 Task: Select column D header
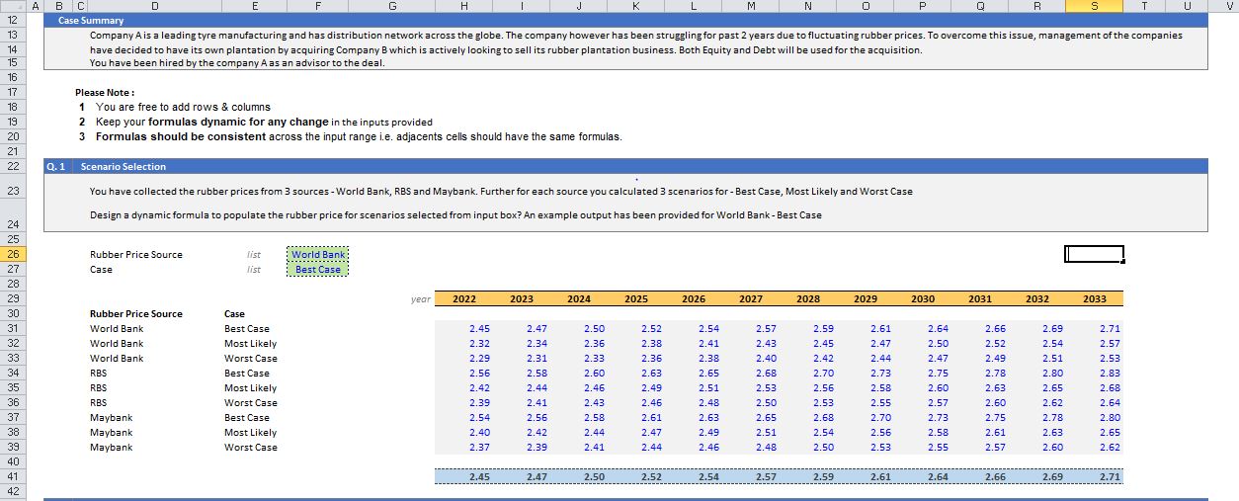tap(153, 6)
